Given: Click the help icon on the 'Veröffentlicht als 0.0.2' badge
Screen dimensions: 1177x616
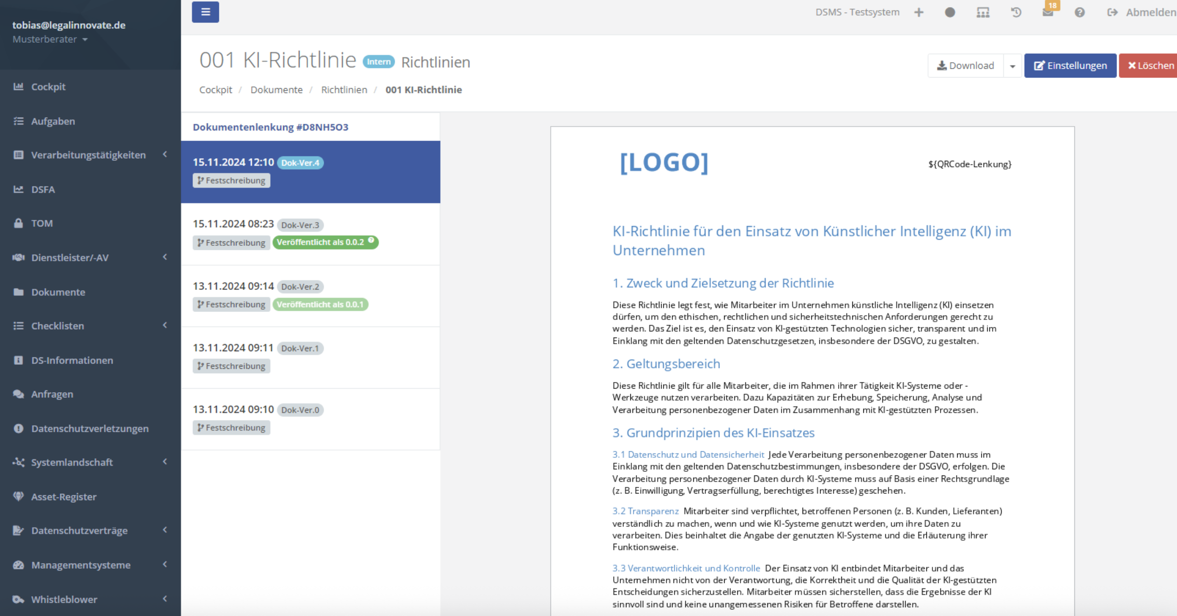Looking at the screenshot, I should point(371,240).
